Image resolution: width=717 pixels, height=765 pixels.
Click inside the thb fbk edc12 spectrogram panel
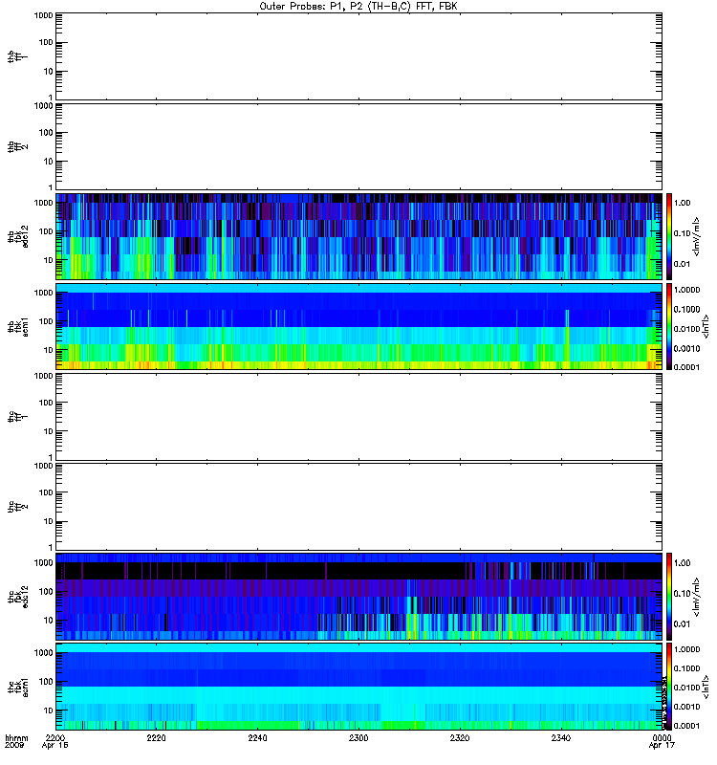359,236
